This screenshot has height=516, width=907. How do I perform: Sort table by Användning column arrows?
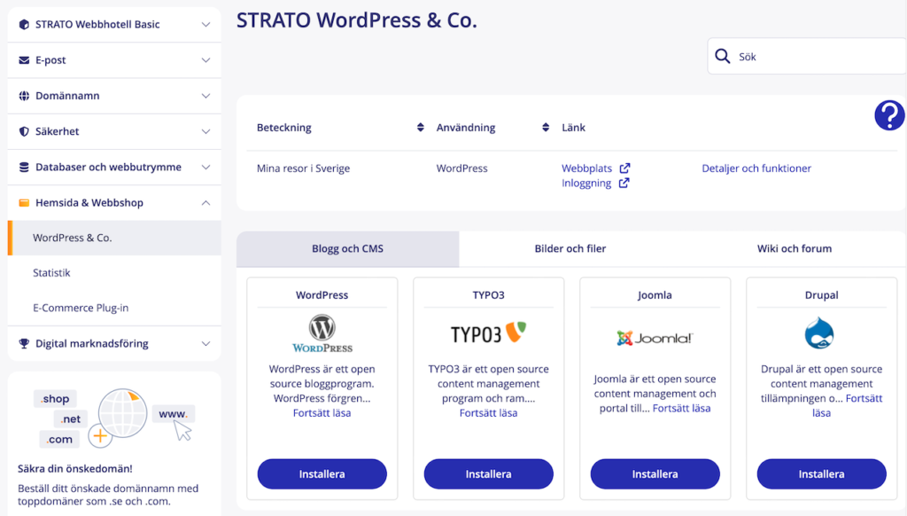[546, 128]
